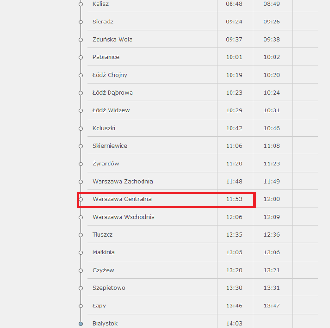Open Zduńska Wola station entry
The height and width of the screenshot is (328, 330).
click(112, 39)
